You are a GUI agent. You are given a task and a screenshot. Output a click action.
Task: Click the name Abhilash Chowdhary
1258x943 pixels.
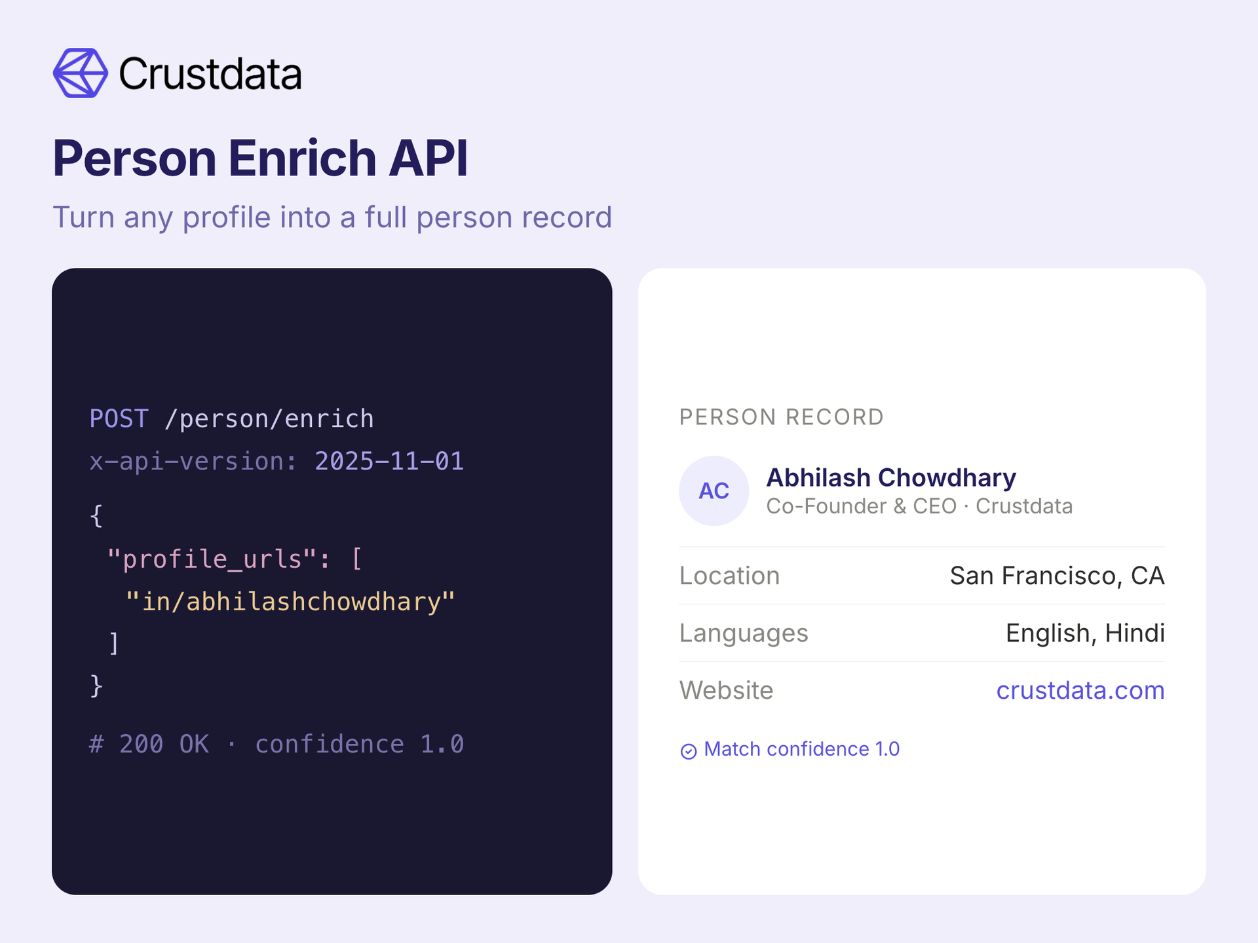pyautogui.click(x=891, y=477)
